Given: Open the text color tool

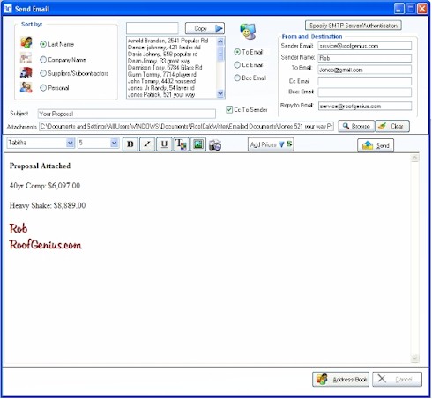Looking at the screenshot, I should coord(181,144).
